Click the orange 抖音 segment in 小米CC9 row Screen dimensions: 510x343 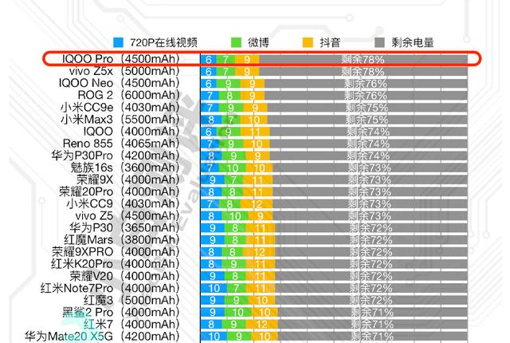(257, 203)
